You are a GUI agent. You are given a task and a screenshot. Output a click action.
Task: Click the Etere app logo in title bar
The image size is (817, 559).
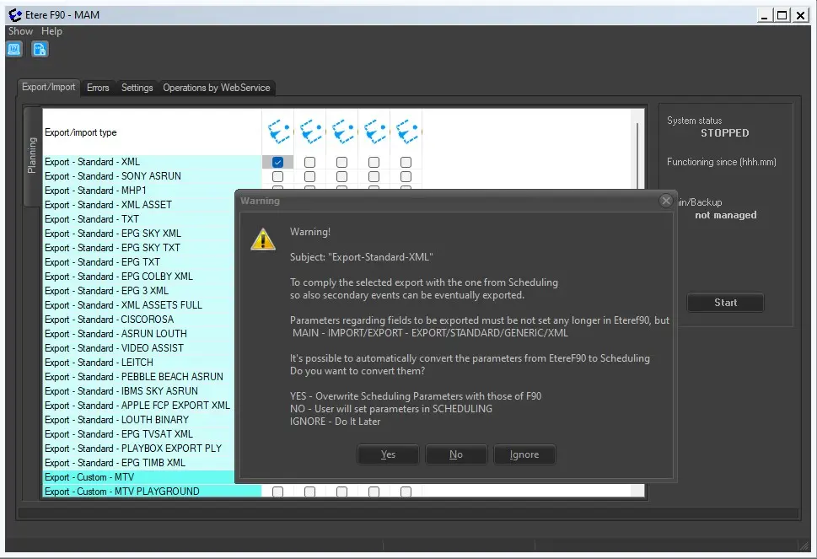click(x=14, y=14)
